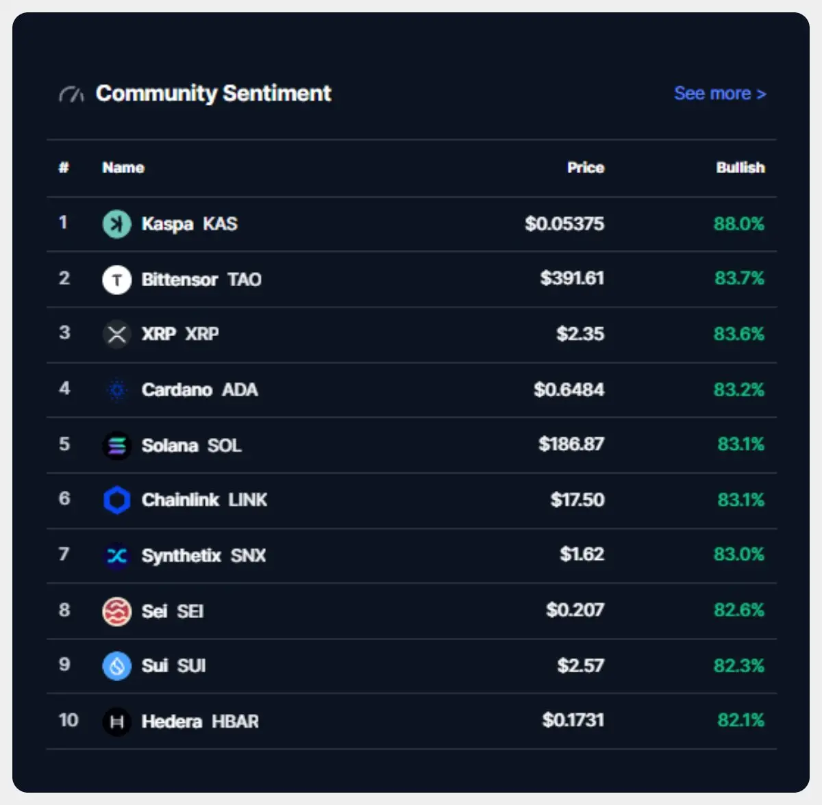Click the Hedera HBAR logo icon
This screenshot has width=822, height=805.
(116, 721)
